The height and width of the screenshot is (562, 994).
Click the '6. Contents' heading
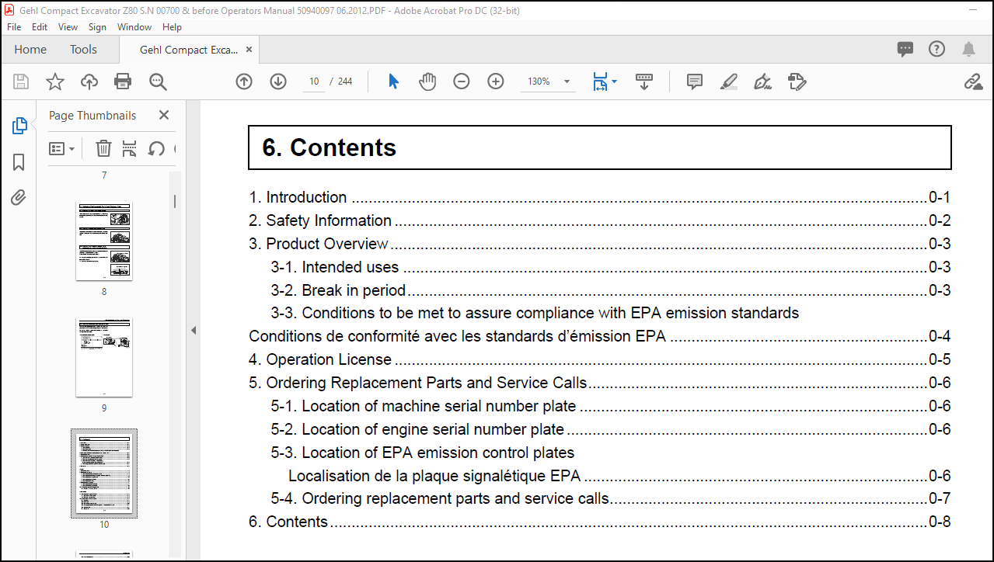pos(330,147)
